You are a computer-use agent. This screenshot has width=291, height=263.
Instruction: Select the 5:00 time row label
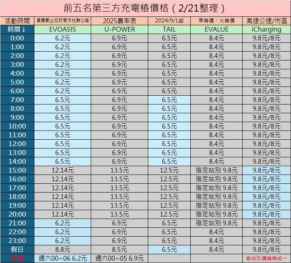coord(17,82)
